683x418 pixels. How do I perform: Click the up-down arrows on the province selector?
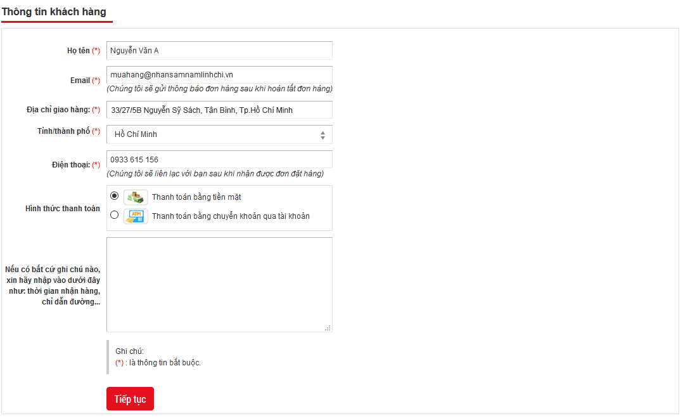(322, 135)
